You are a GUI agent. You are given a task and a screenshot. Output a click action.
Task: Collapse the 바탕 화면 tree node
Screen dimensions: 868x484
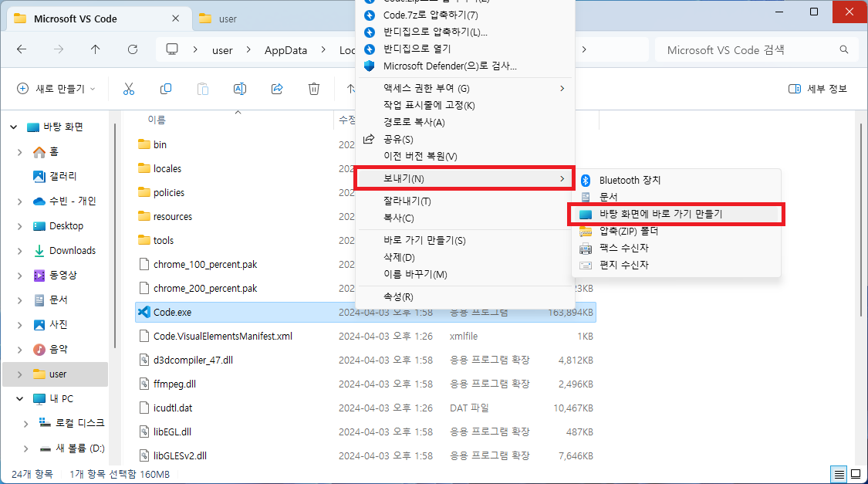click(13, 127)
